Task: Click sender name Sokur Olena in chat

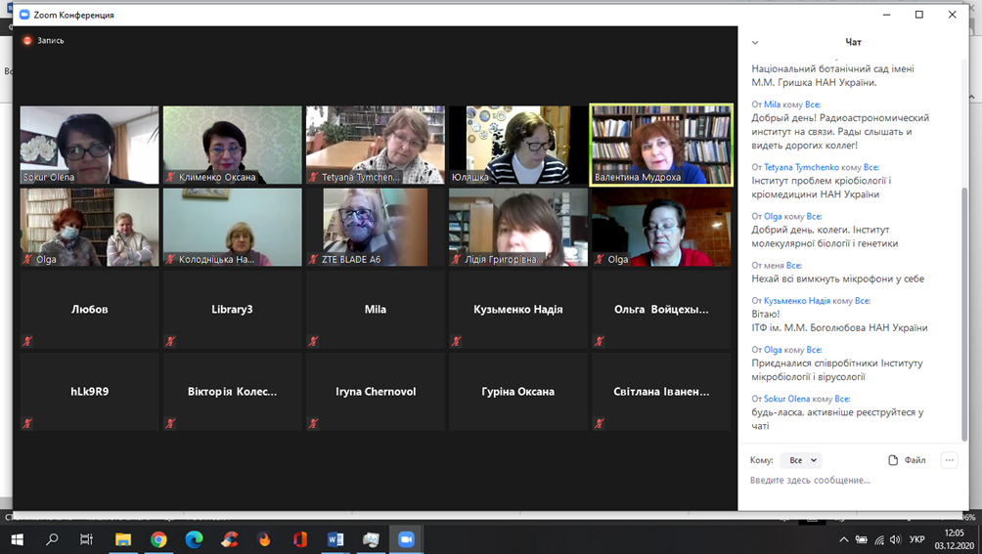Action: pos(786,399)
